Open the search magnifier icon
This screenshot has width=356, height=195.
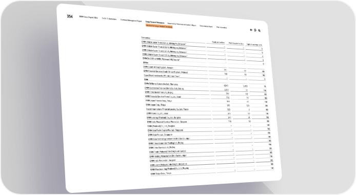click(259, 30)
